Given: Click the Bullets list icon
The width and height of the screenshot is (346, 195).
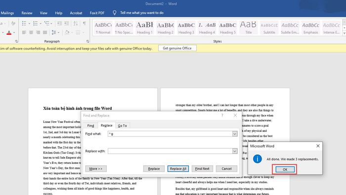Looking at the screenshot, I should point(24,23).
